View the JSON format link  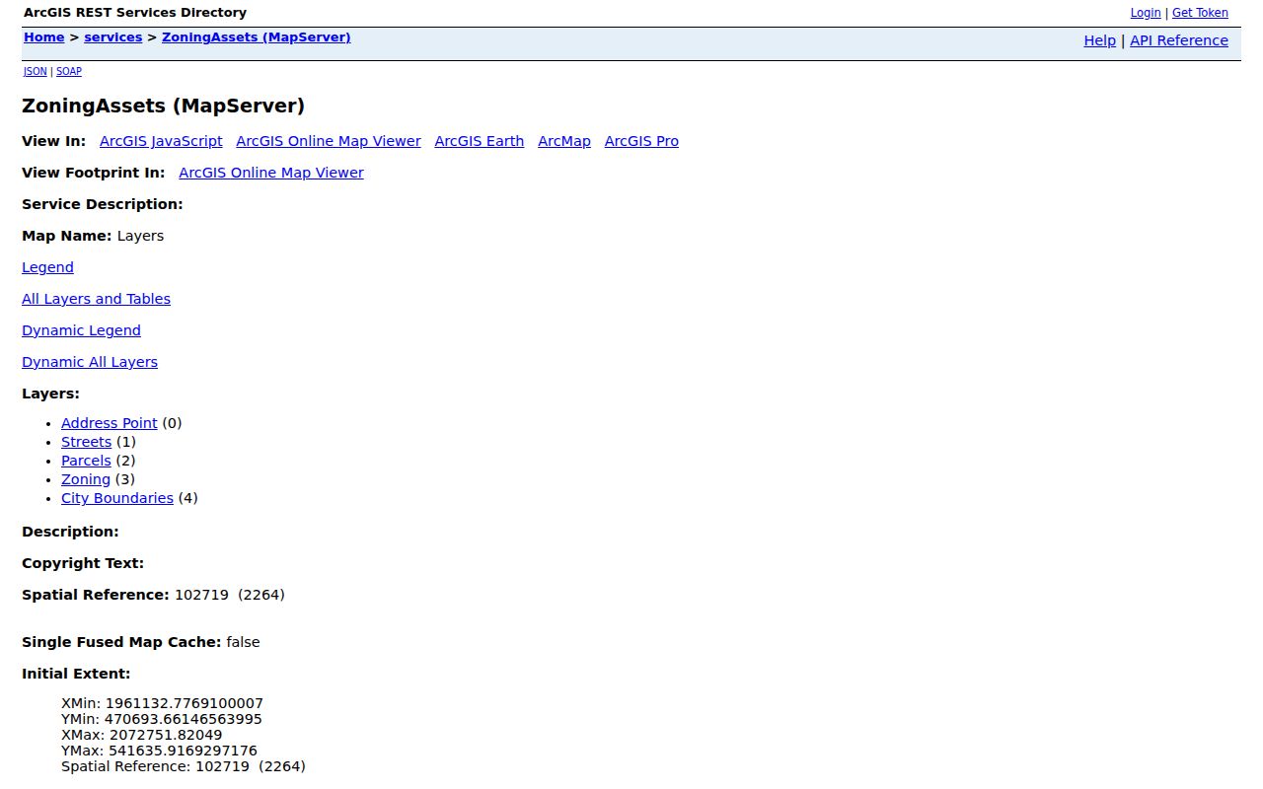(x=36, y=72)
